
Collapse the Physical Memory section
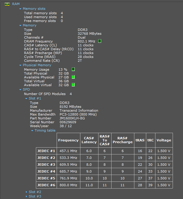[20, 65]
